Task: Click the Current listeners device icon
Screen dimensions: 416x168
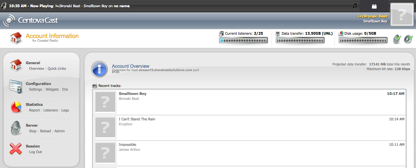Action: (222, 33)
